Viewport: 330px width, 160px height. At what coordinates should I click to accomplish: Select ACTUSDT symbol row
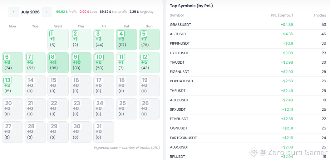click(x=248, y=34)
